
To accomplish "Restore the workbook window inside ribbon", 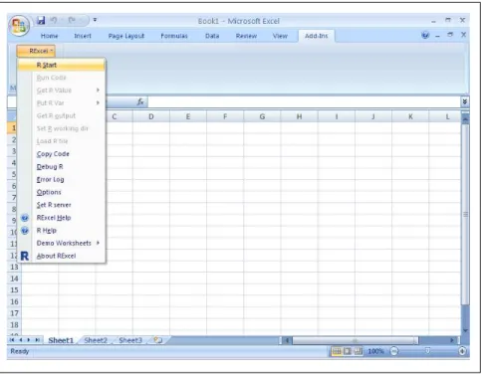I will 450,35.
